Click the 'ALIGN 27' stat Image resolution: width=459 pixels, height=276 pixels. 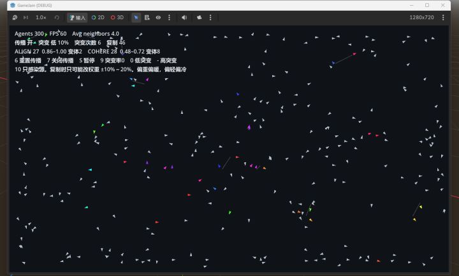coord(27,52)
